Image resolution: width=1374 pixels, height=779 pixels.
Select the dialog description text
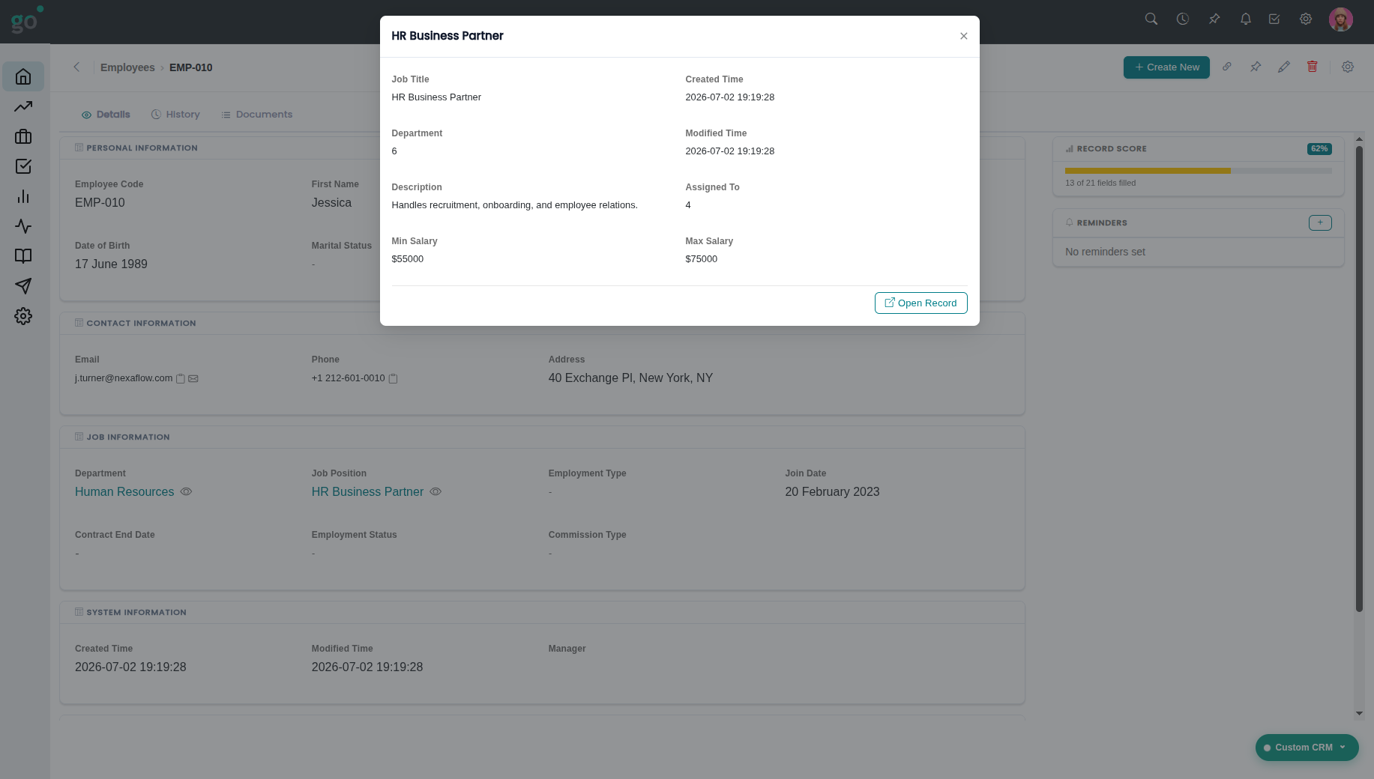(x=514, y=205)
